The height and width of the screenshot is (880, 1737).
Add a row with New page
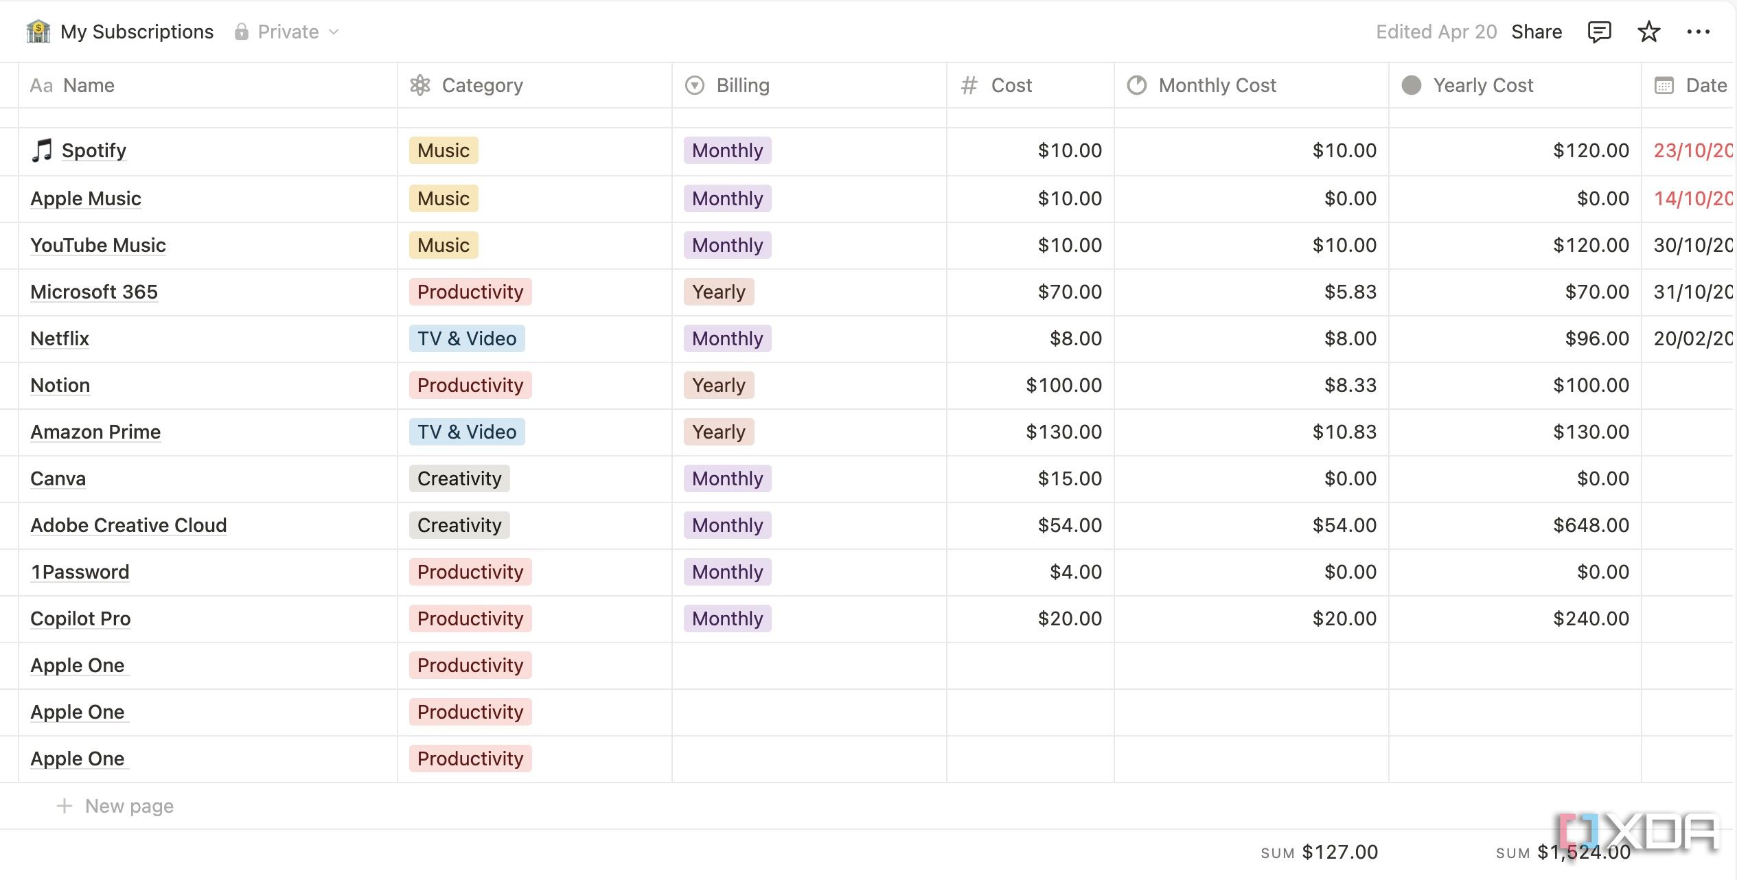point(115,805)
